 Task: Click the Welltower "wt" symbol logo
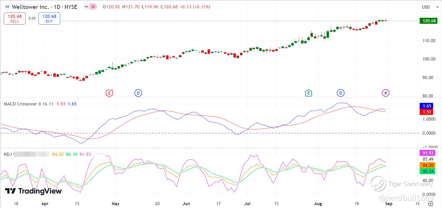(7, 7)
